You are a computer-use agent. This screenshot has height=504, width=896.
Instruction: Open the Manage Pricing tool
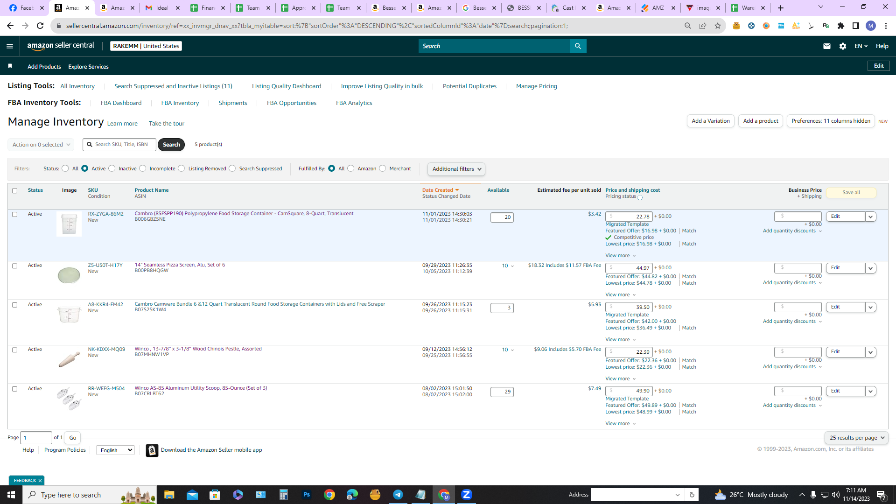(x=537, y=86)
